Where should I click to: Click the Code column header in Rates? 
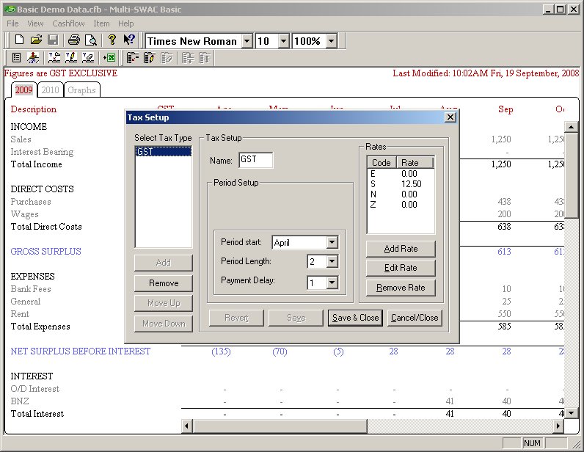[x=382, y=163]
